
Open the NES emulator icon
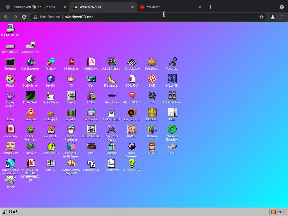[172, 115]
